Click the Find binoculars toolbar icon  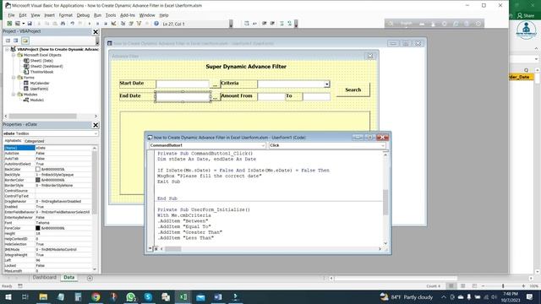pos(63,24)
